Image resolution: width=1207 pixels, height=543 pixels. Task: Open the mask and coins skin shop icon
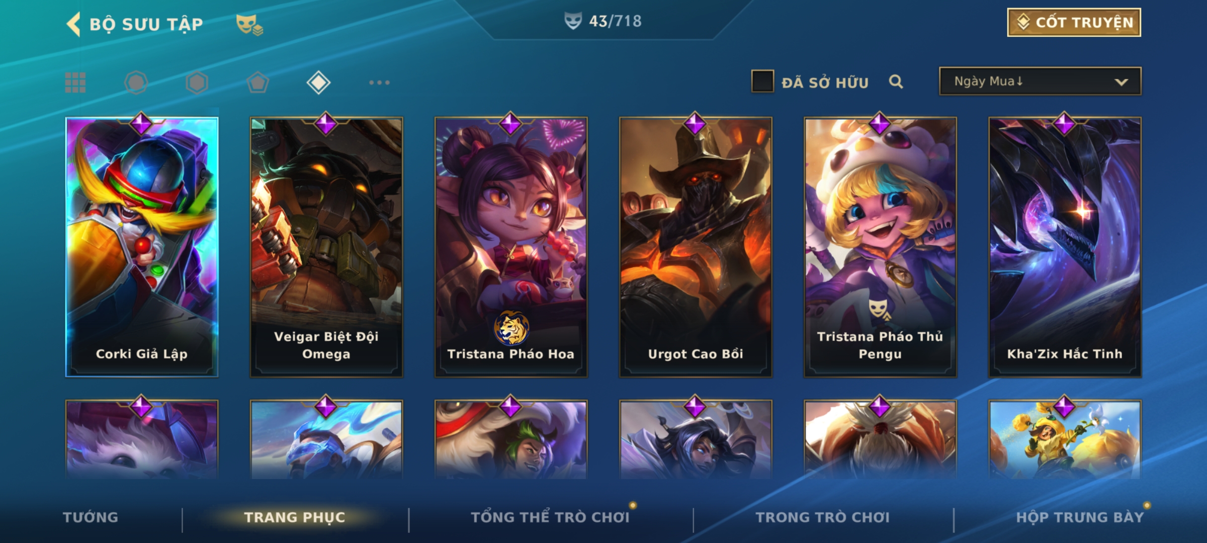[249, 24]
